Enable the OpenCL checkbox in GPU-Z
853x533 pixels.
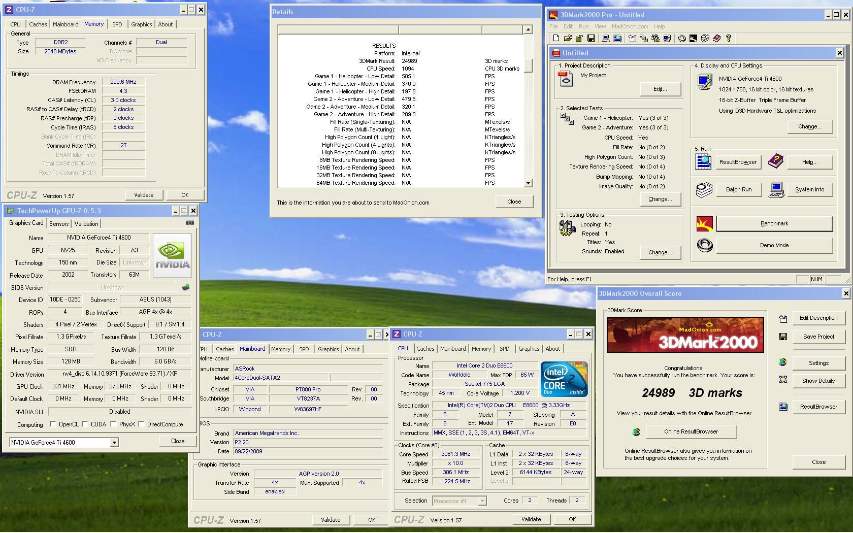53,424
